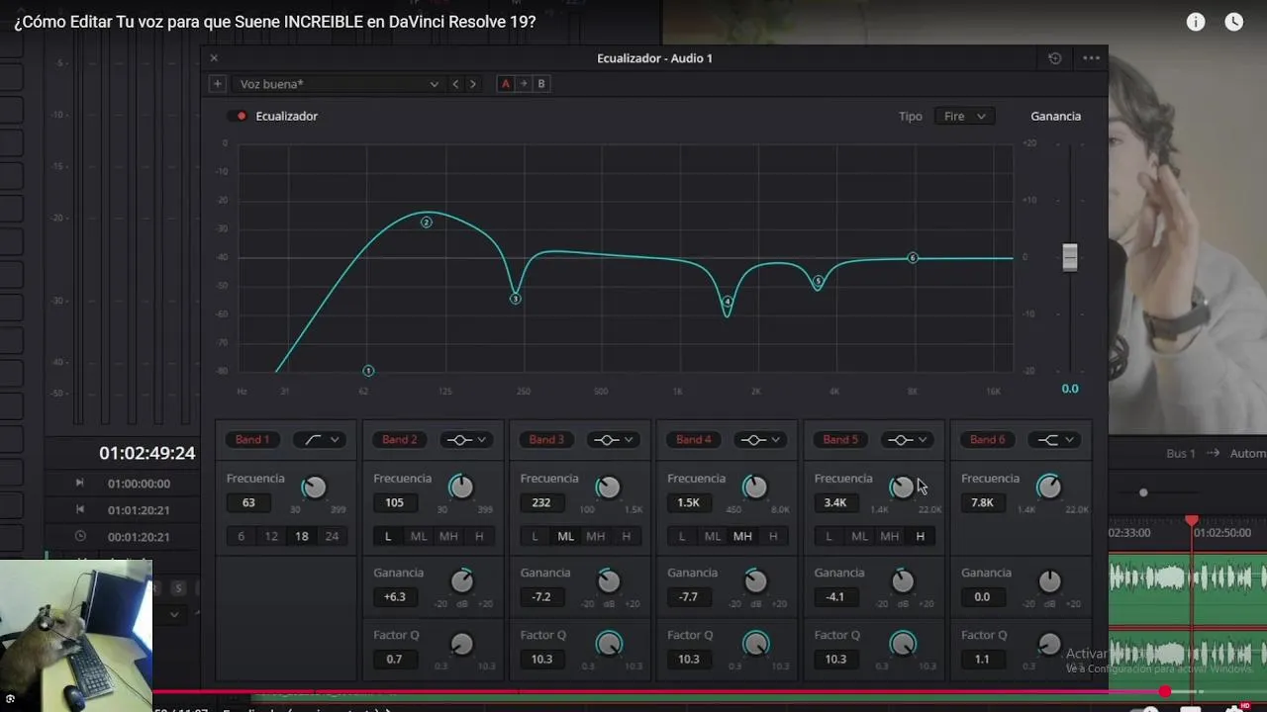Close the Ecualizador window
1267x712 pixels.
[214, 58]
